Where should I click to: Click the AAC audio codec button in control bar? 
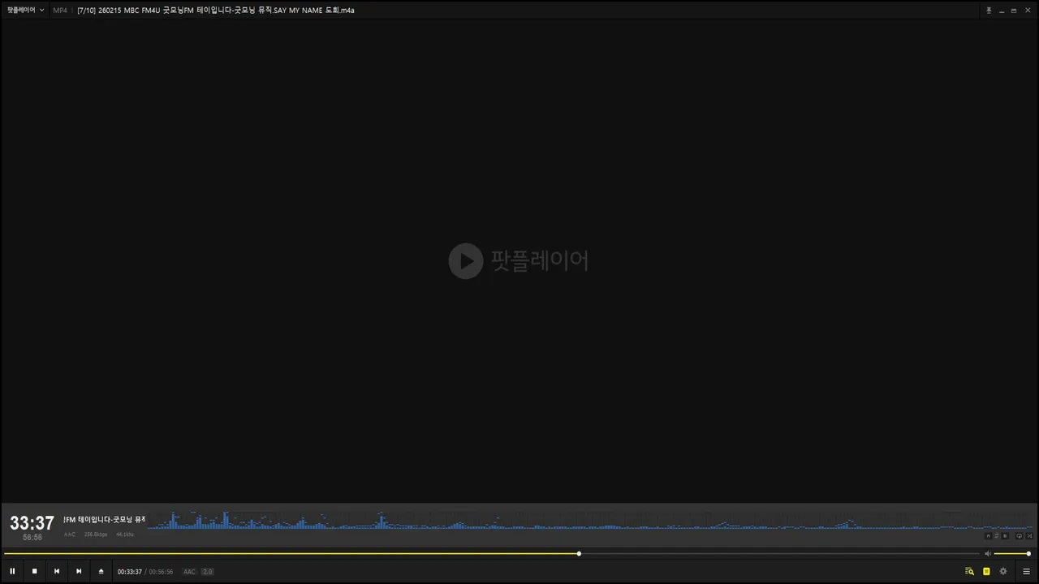tap(189, 572)
